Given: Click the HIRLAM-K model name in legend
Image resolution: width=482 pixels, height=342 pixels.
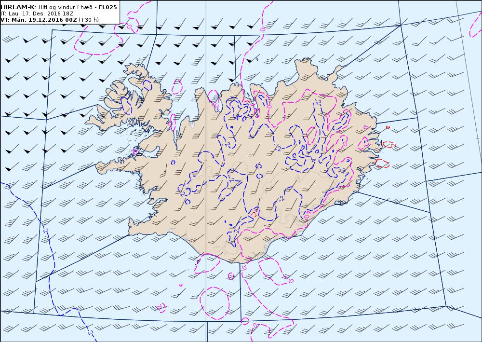Looking at the screenshot, I should click(17, 7).
